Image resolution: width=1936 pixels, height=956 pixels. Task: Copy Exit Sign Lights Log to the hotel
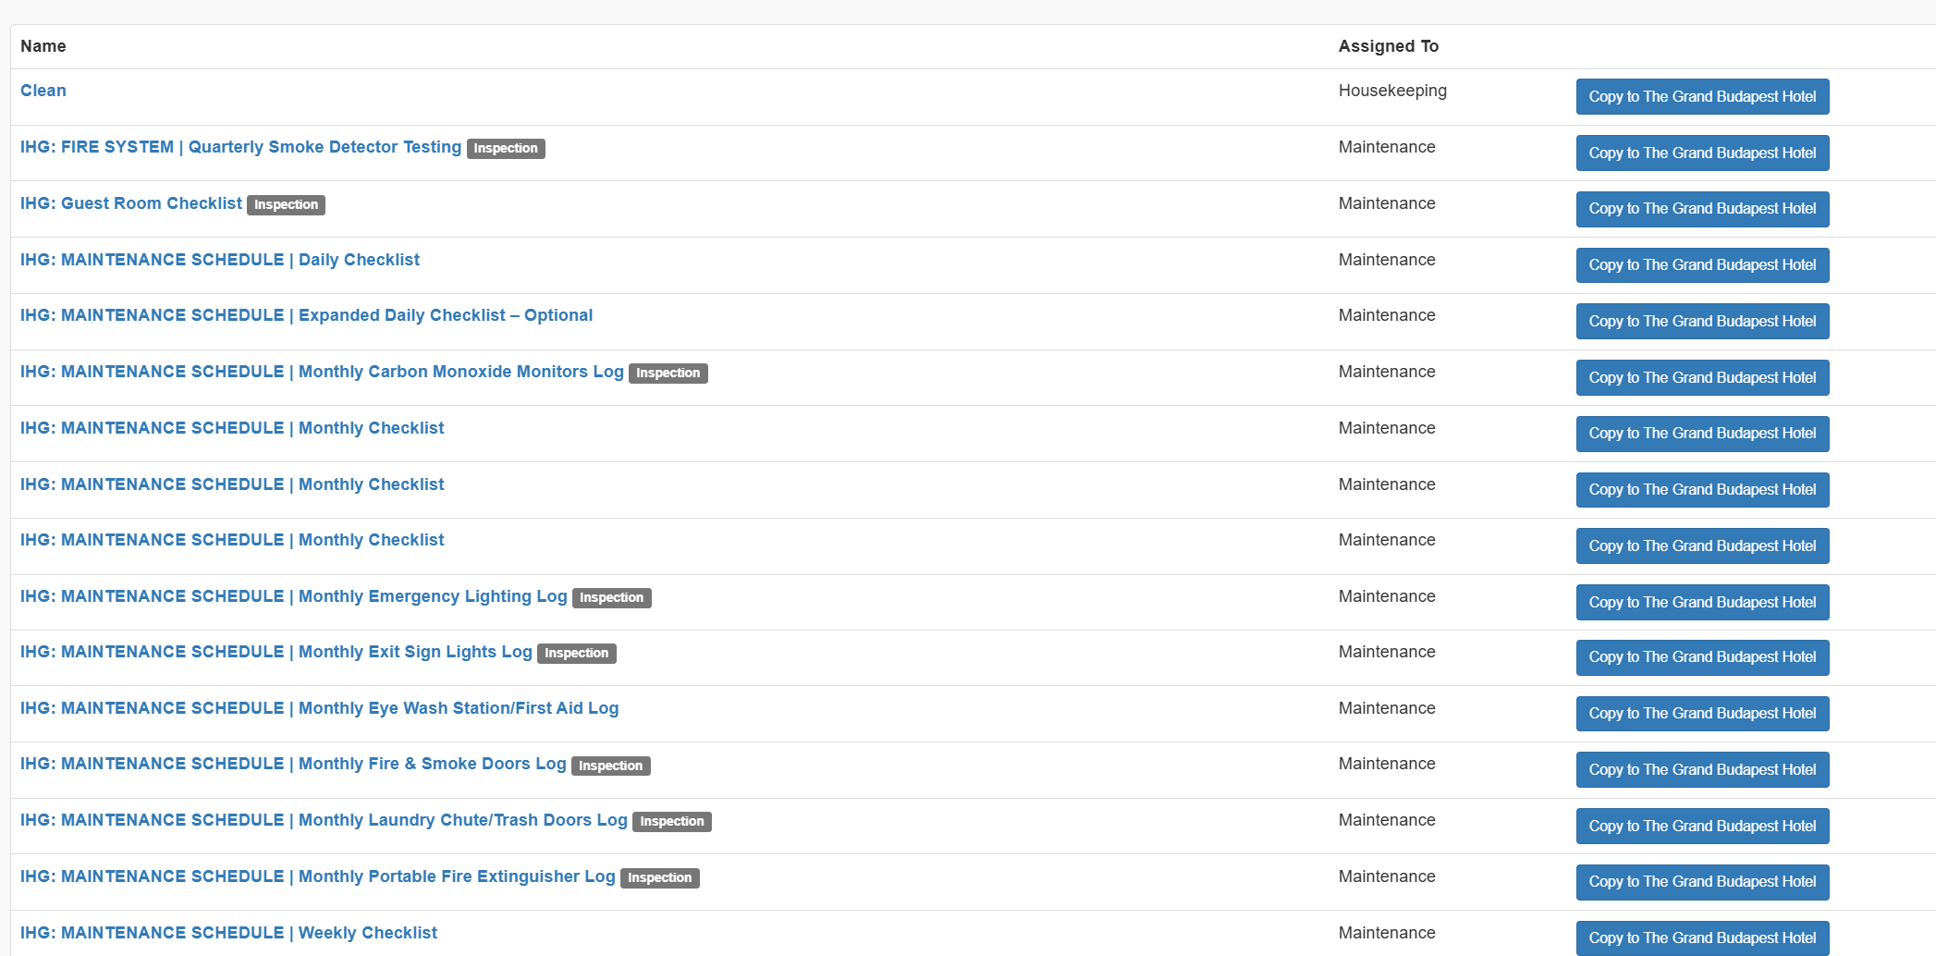[x=1702, y=657]
